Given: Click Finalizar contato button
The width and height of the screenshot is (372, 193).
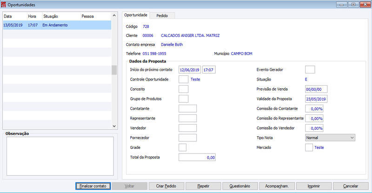Looking at the screenshot, I should 93,186.
